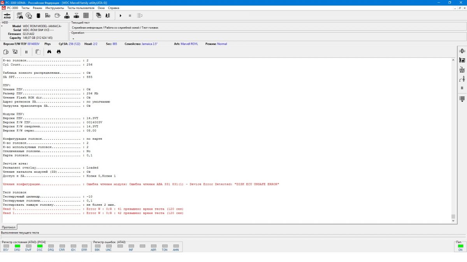
Task: Click the script list toolbar icon
Action: click(140, 16)
